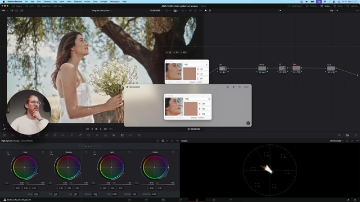Open HDR palette options menu
Viewport: 360px width, 202px height.
pyautogui.click(x=177, y=141)
